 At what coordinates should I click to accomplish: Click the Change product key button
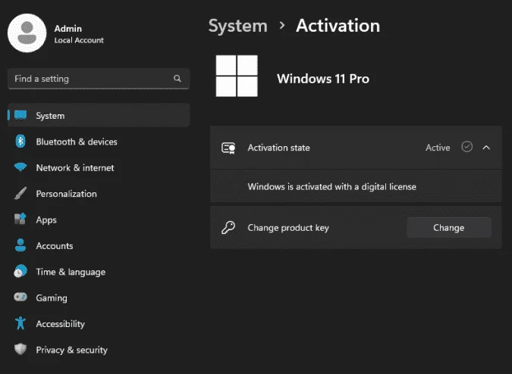(448, 227)
